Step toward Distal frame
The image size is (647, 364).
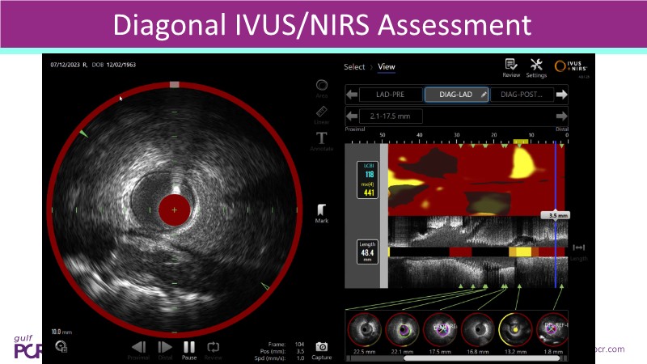pos(165,348)
